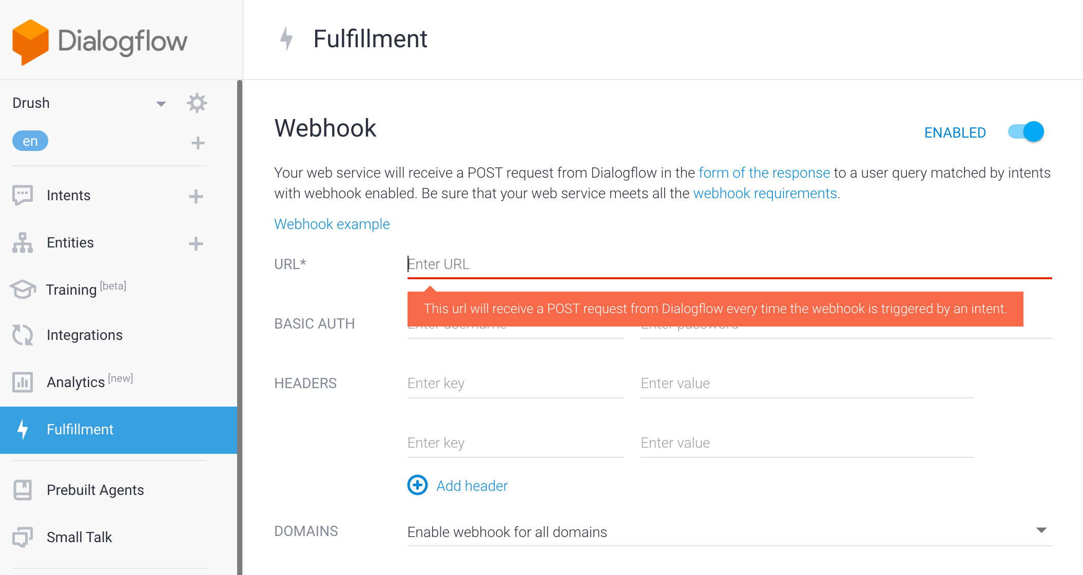
Task: Select the Intents sidebar icon
Action: pos(22,195)
